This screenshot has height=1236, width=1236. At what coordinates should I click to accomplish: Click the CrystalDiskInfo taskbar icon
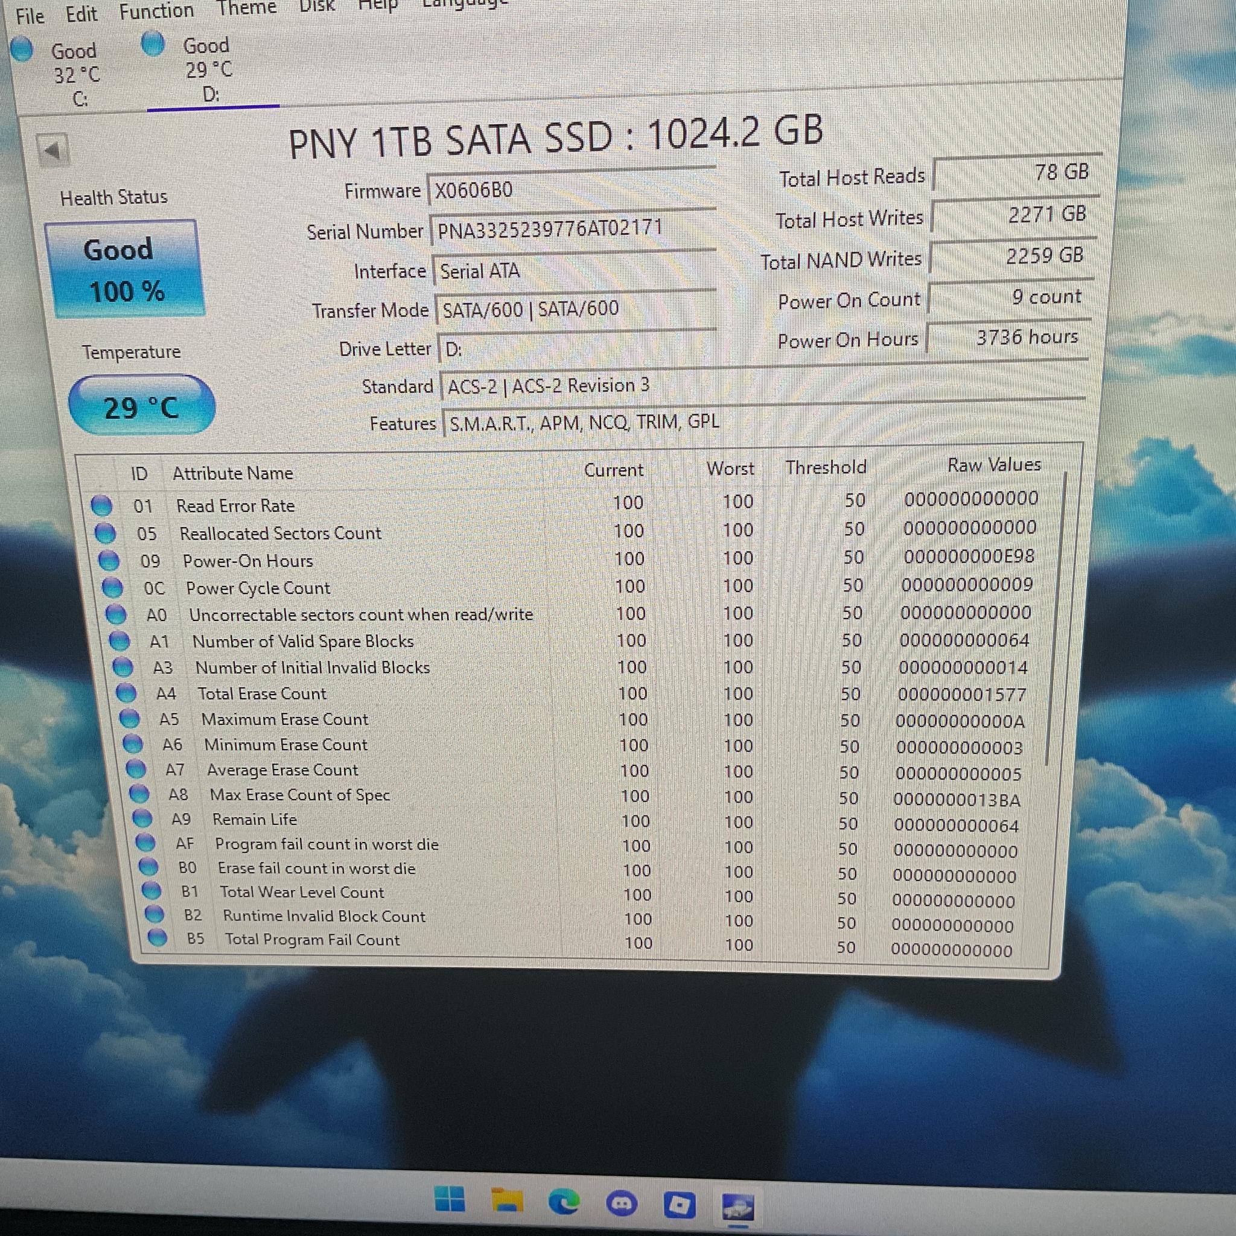click(x=737, y=1207)
